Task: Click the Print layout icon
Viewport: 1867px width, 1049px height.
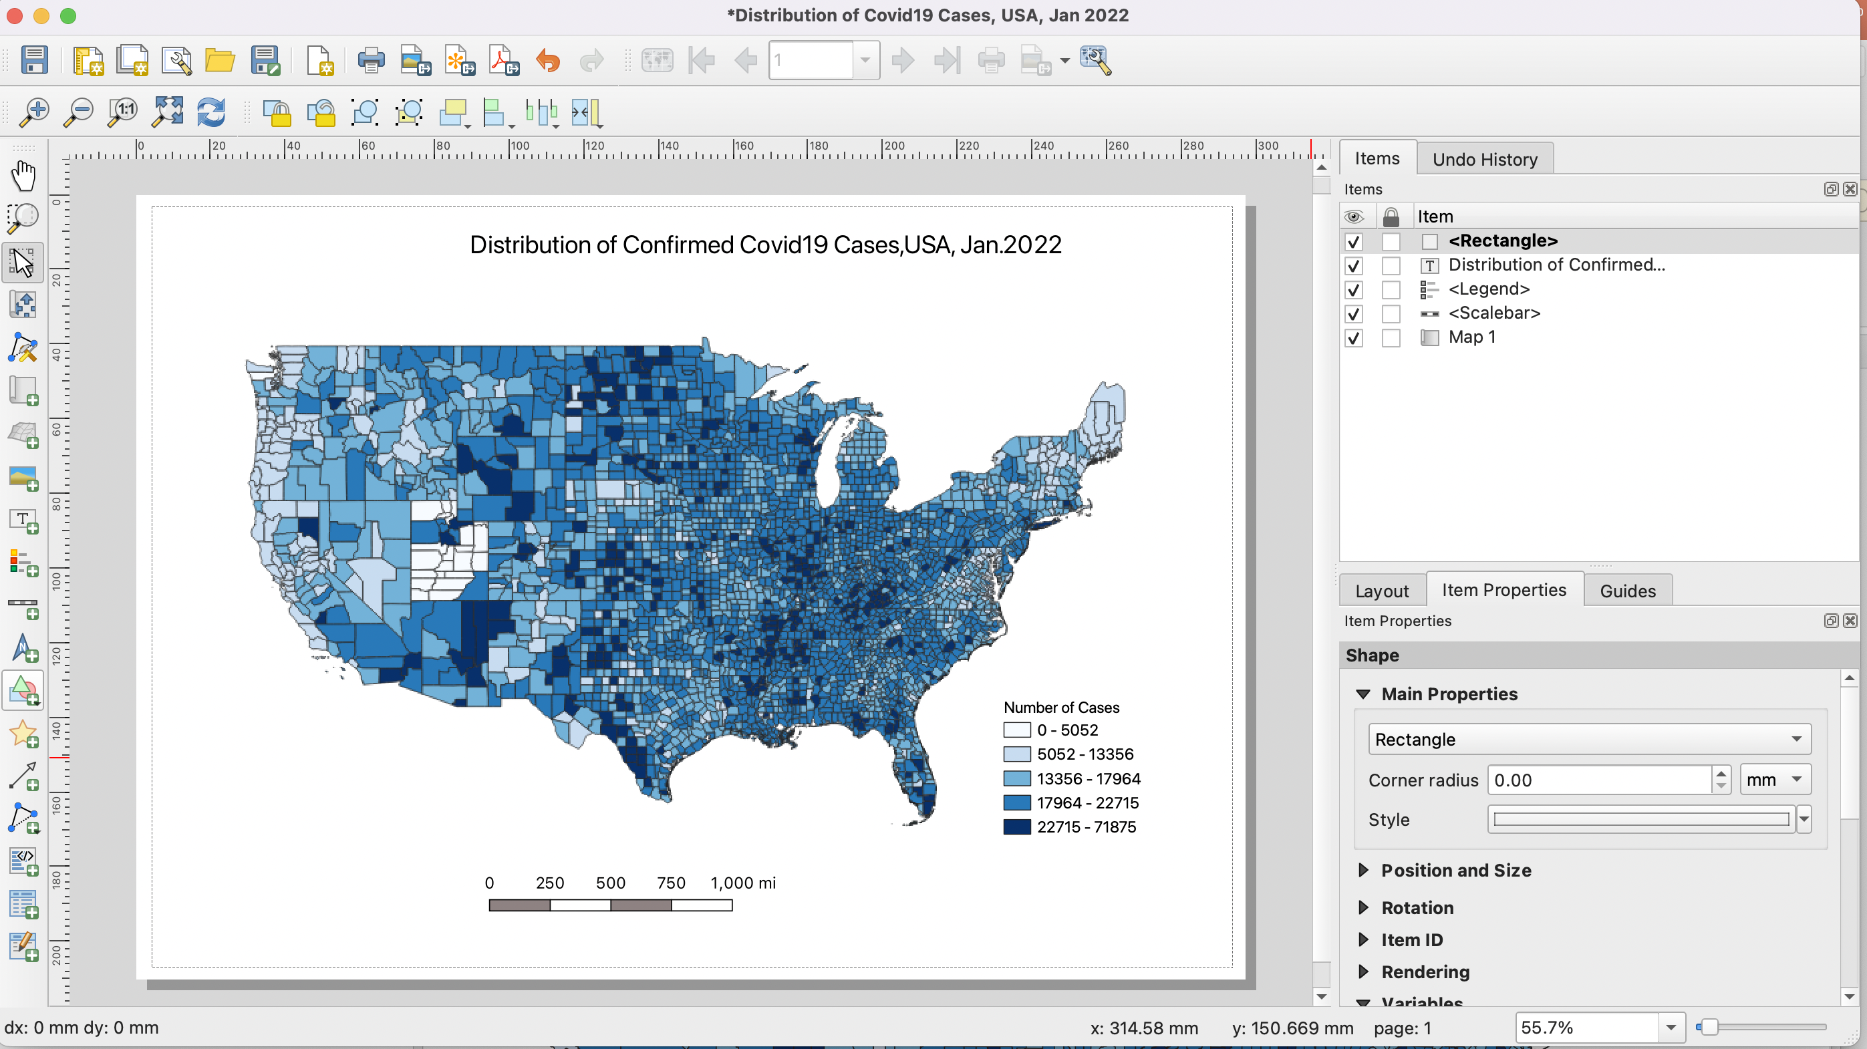Action: (371, 60)
